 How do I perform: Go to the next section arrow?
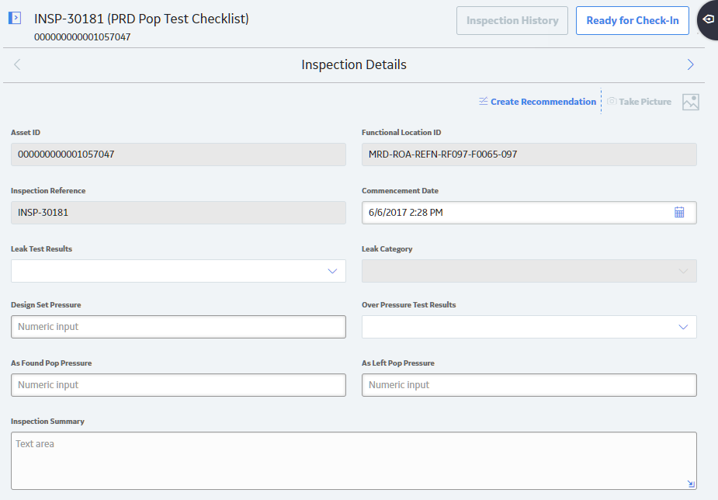(691, 64)
